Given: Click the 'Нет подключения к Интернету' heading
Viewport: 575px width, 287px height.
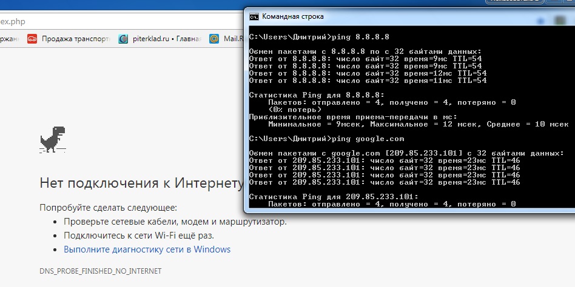Looking at the screenshot, I should 141,183.
